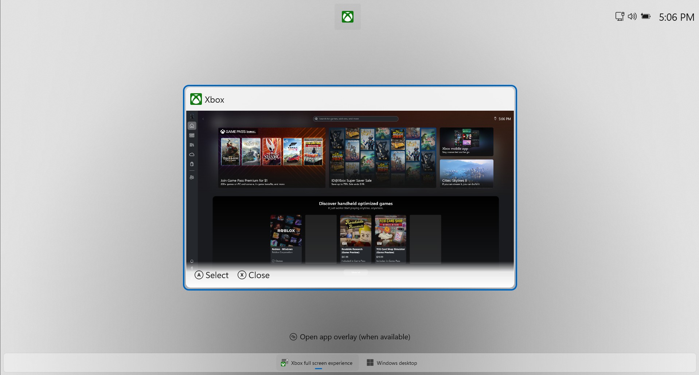Click the Join Game Pass Premium banner
The height and width of the screenshot is (375, 699).
point(271,157)
